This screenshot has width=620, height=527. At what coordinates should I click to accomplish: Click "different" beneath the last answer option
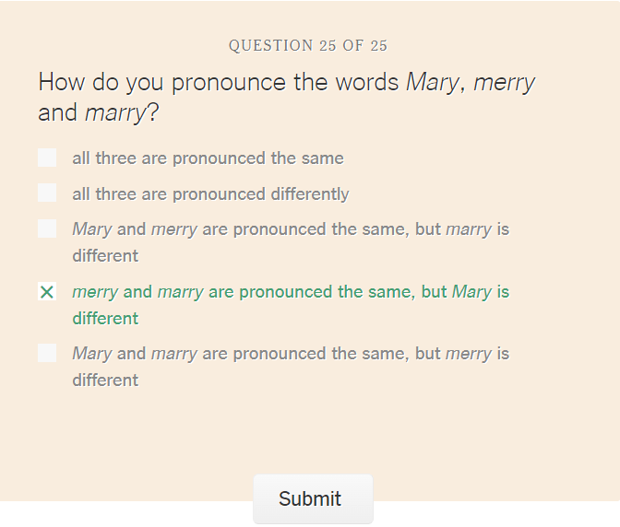[x=105, y=381]
